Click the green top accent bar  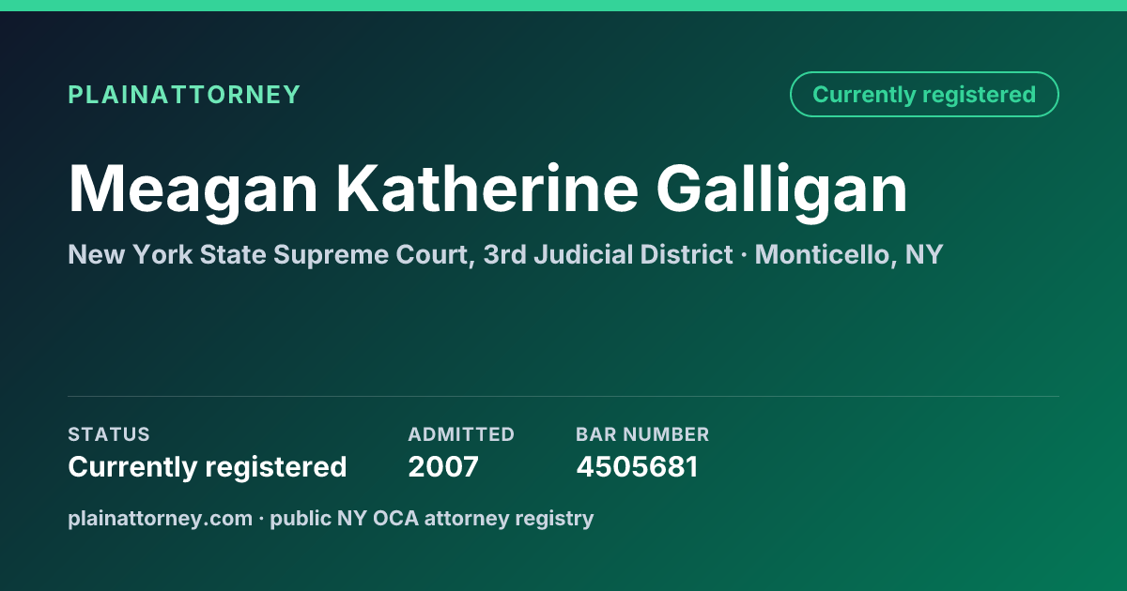click(563, 6)
